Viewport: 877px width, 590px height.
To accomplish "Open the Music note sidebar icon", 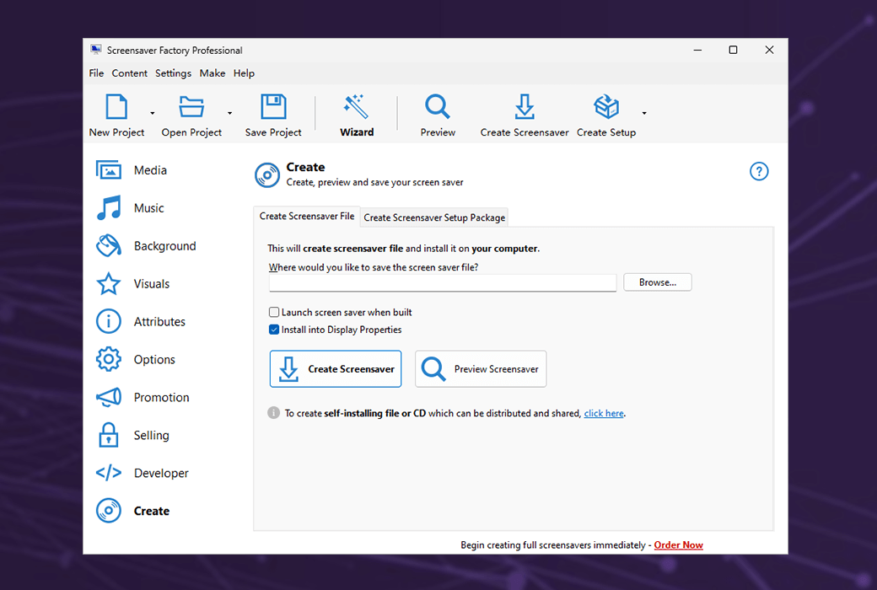I will coord(109,208).
